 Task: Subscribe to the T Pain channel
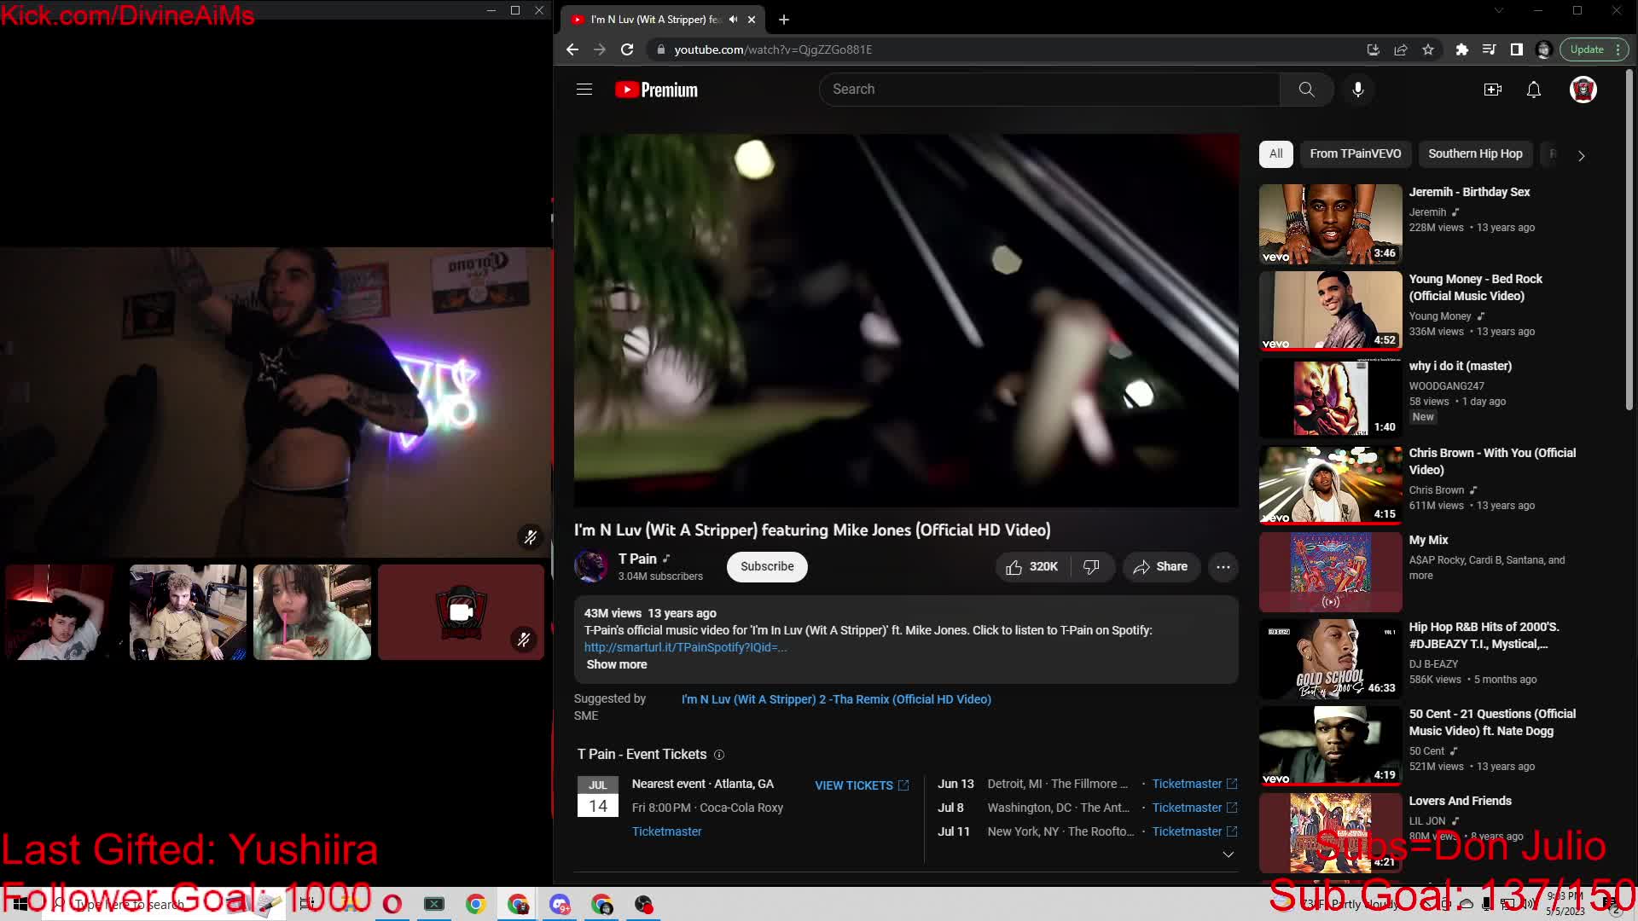767,567
